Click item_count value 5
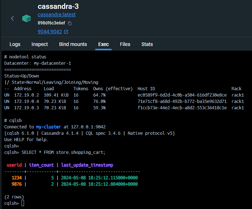Screen dimensions: 252x209 pyautogui.click(x=52, y=178)
